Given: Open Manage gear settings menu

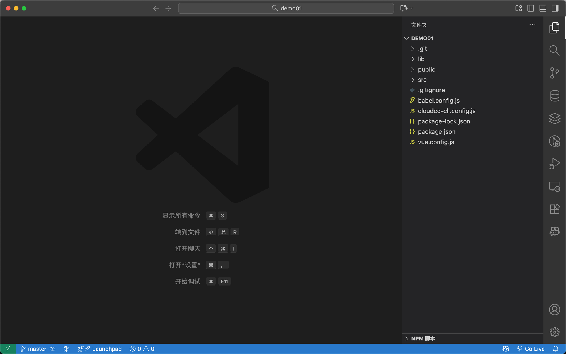Looking at the screenshot, I should point(554,332).
